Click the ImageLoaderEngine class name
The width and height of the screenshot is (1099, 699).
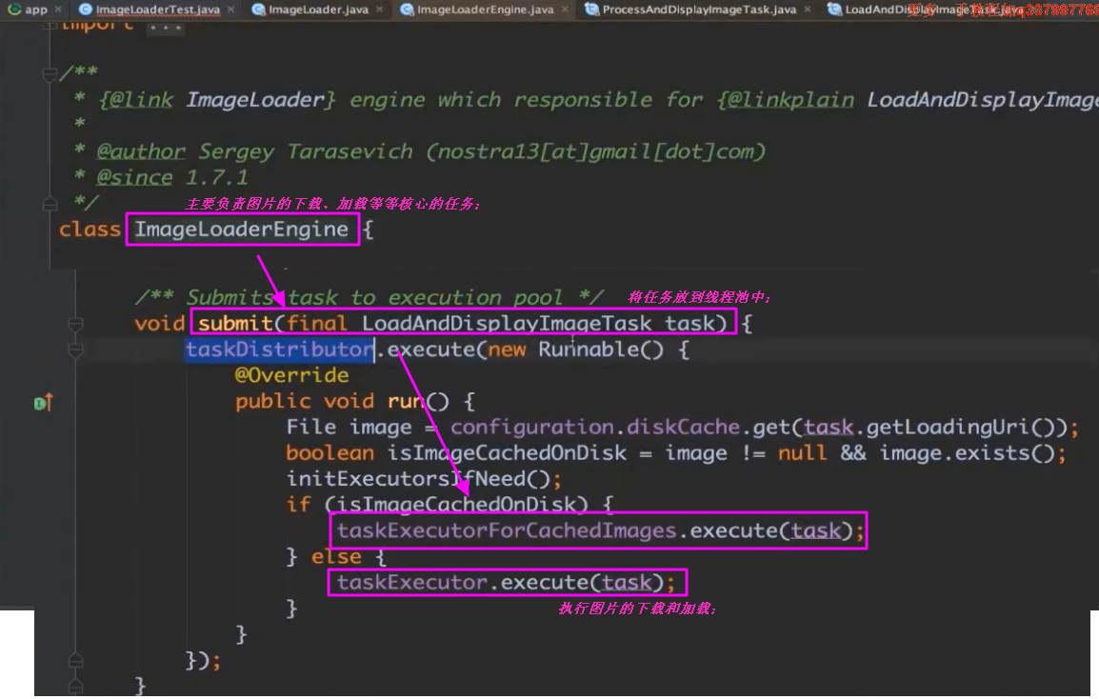[242, 230]
